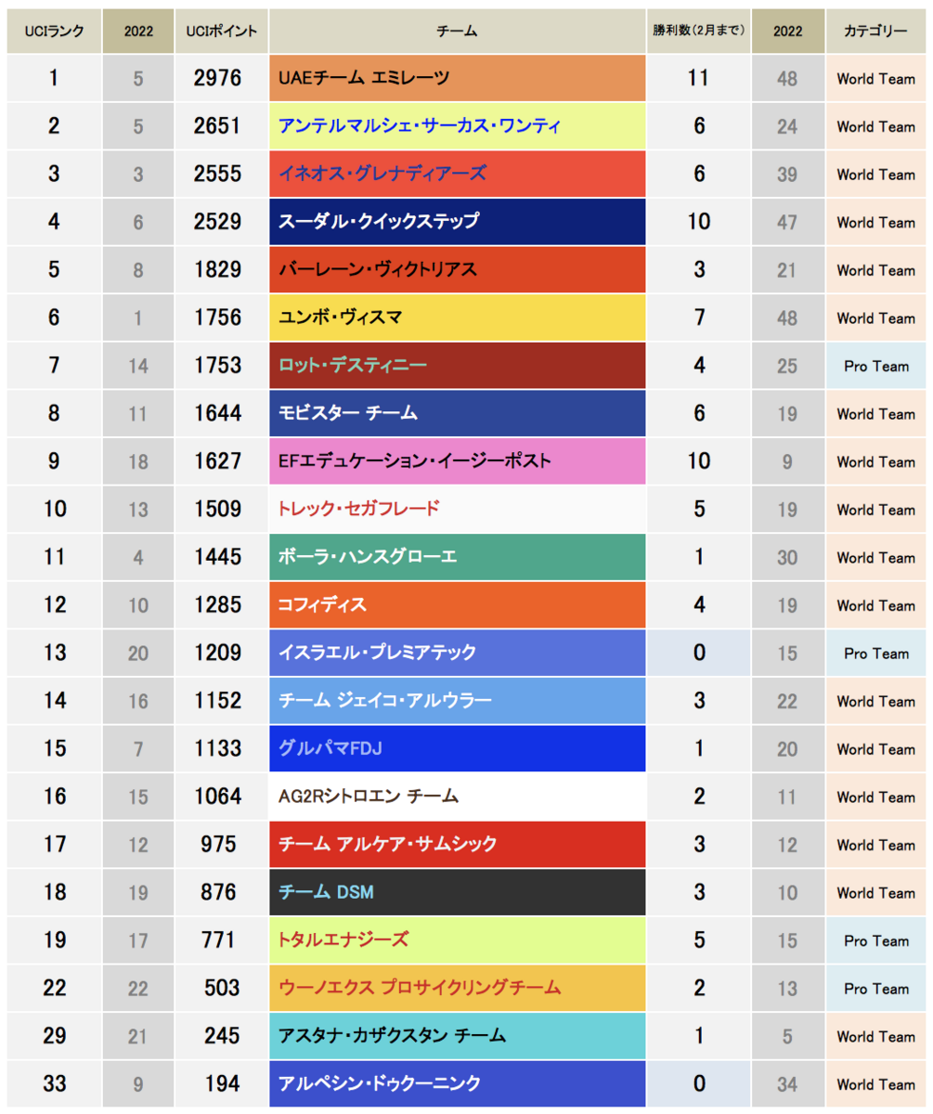The height and width of the screenshot is (1114, 933).
Task: Select the EFエデュケーション・イージーポスト team cell
Action: coord(457,461)
